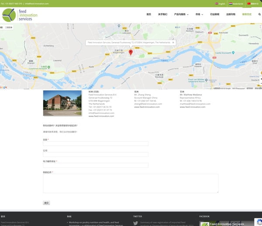This screenshot has width=262, height=226.
Task: Go to the 首页 menu item
Action: pyautogui.click(x=148, y=14)
